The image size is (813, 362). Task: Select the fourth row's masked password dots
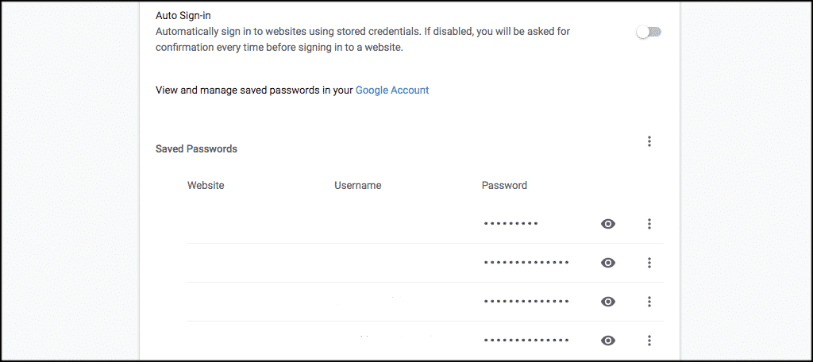pyautogui.click(x=526, y=341)
